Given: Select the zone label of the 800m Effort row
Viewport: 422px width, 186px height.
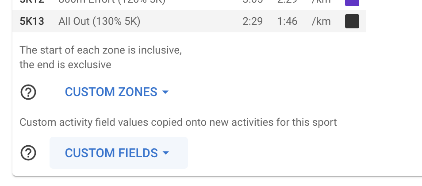Looking at the screenshot, I should coord(32,1).
